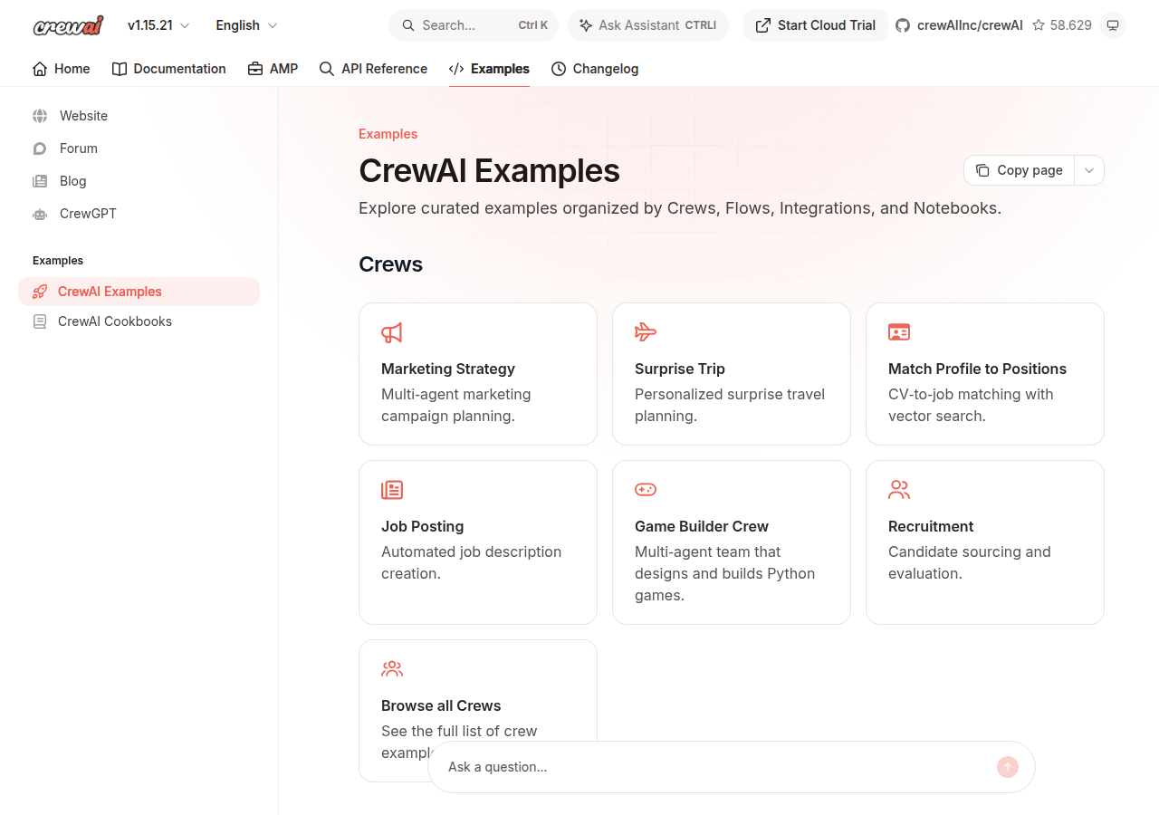
Task: Click the send arrow in Ask a question
Action: (1008, 767)
